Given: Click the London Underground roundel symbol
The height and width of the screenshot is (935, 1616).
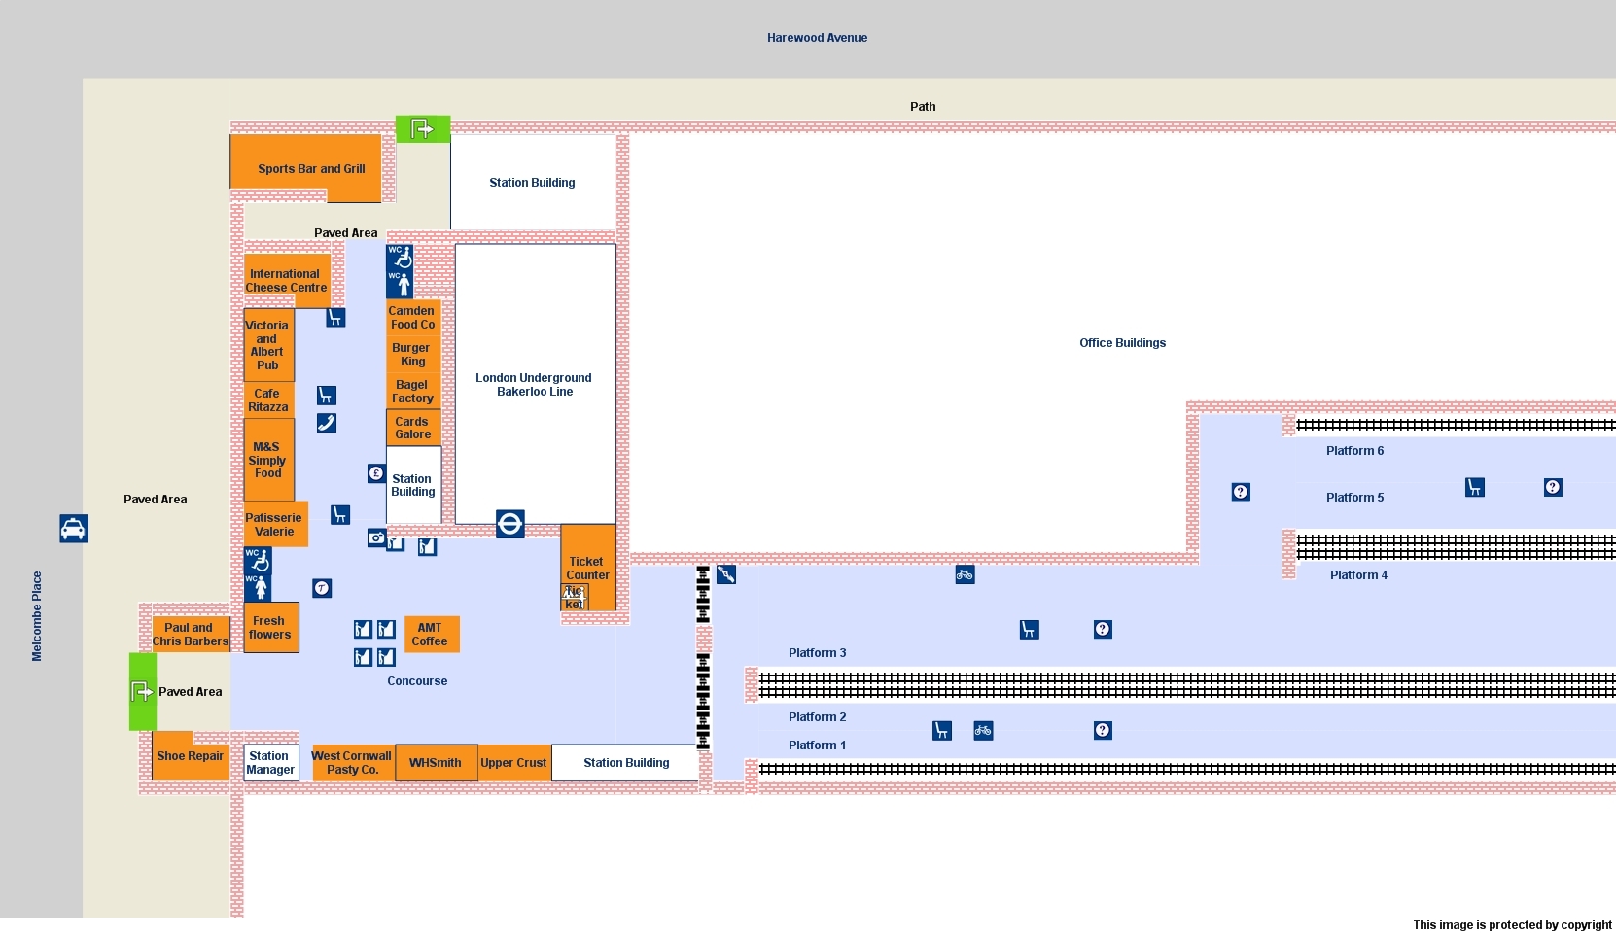Looking at the screenshot, I should [x=510, y=524].
